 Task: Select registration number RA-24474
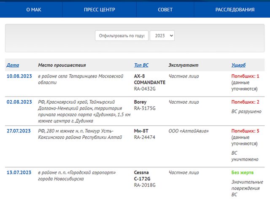click(x=145, y=137)
